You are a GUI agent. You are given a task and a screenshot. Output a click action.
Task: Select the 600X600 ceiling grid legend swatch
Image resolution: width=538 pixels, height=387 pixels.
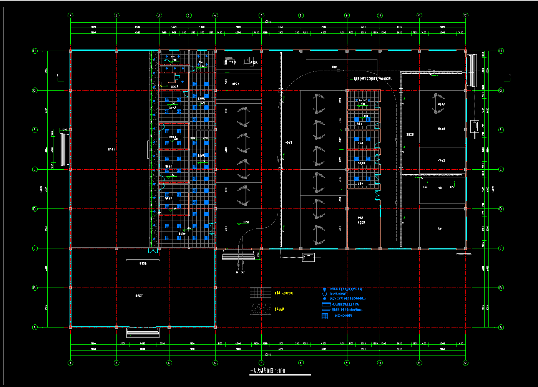point(261,293)
